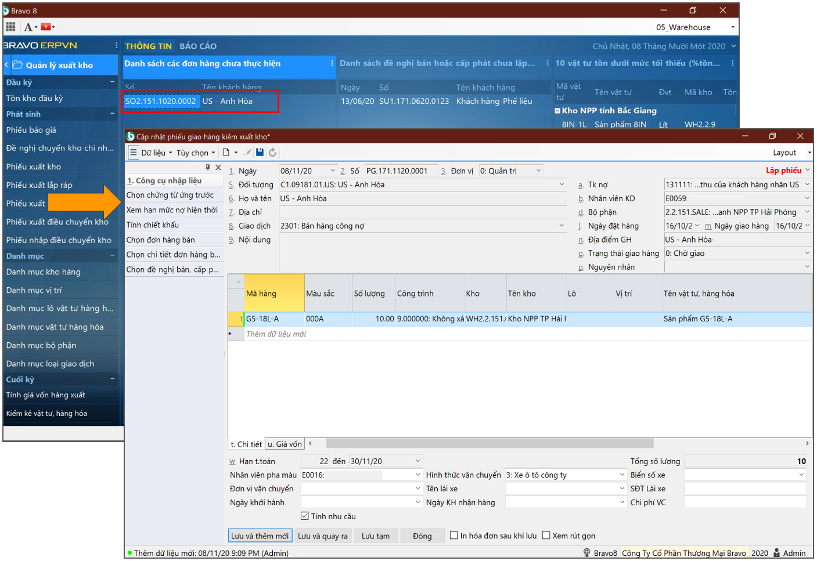
Task: Open the apps grid icon
Action: 10,27
